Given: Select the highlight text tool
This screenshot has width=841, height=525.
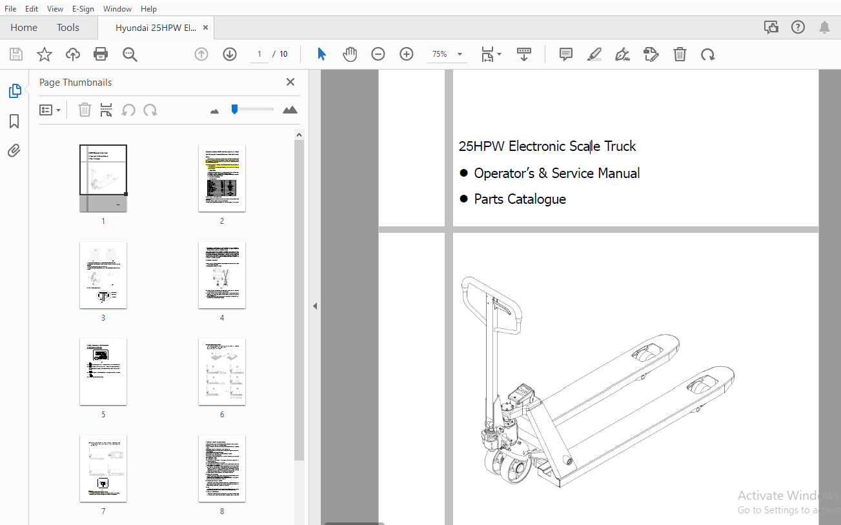Looking at the screenshot, I should 594,54.
